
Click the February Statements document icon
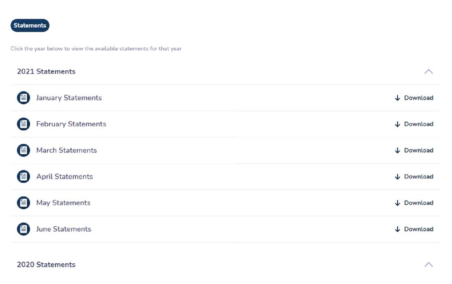click(23, 124)
